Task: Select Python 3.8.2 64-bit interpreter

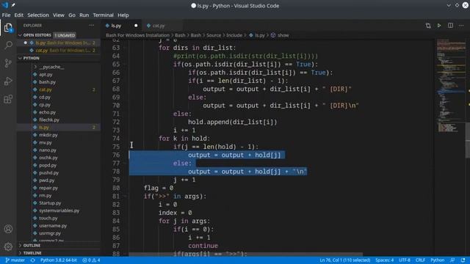Action: tap(59, 260)
